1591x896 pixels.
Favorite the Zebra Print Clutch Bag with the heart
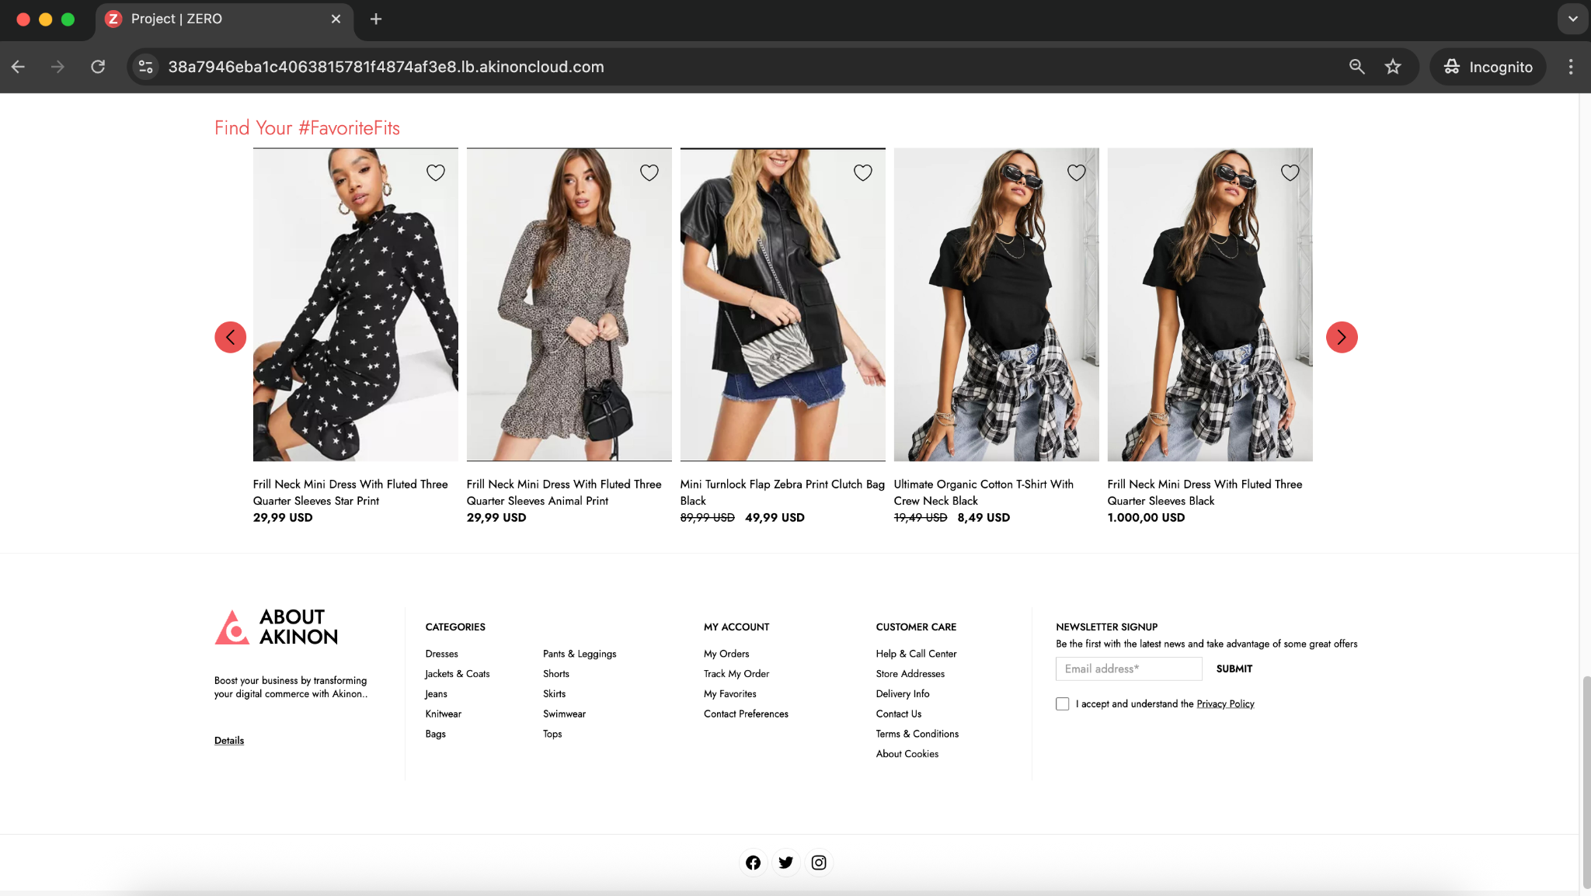click(863, 172)
